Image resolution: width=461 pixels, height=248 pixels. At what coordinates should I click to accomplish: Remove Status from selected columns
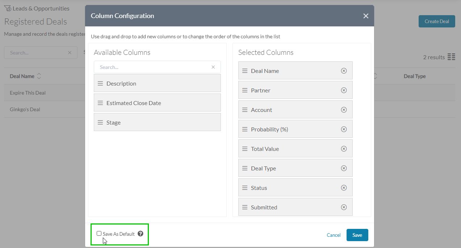click(344, 188)
